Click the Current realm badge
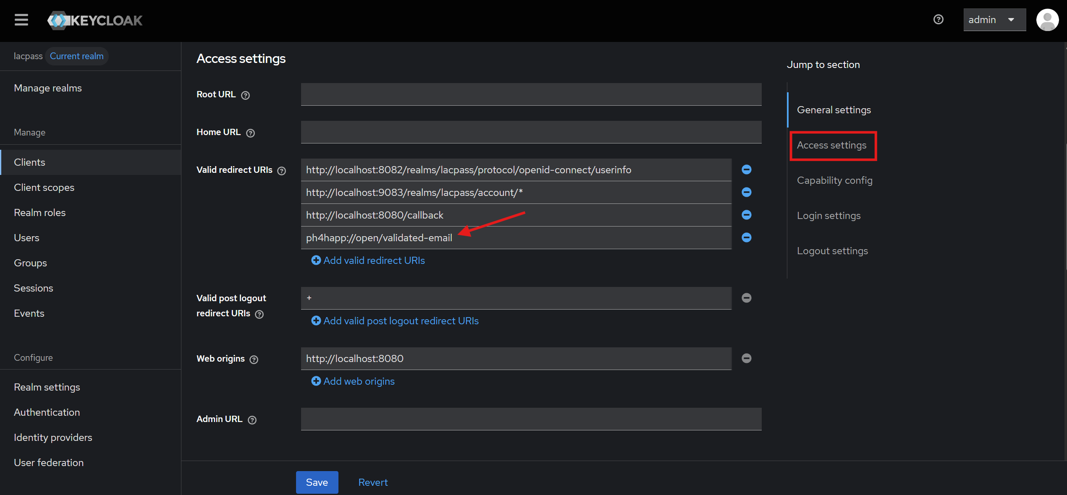 [77, 56]
